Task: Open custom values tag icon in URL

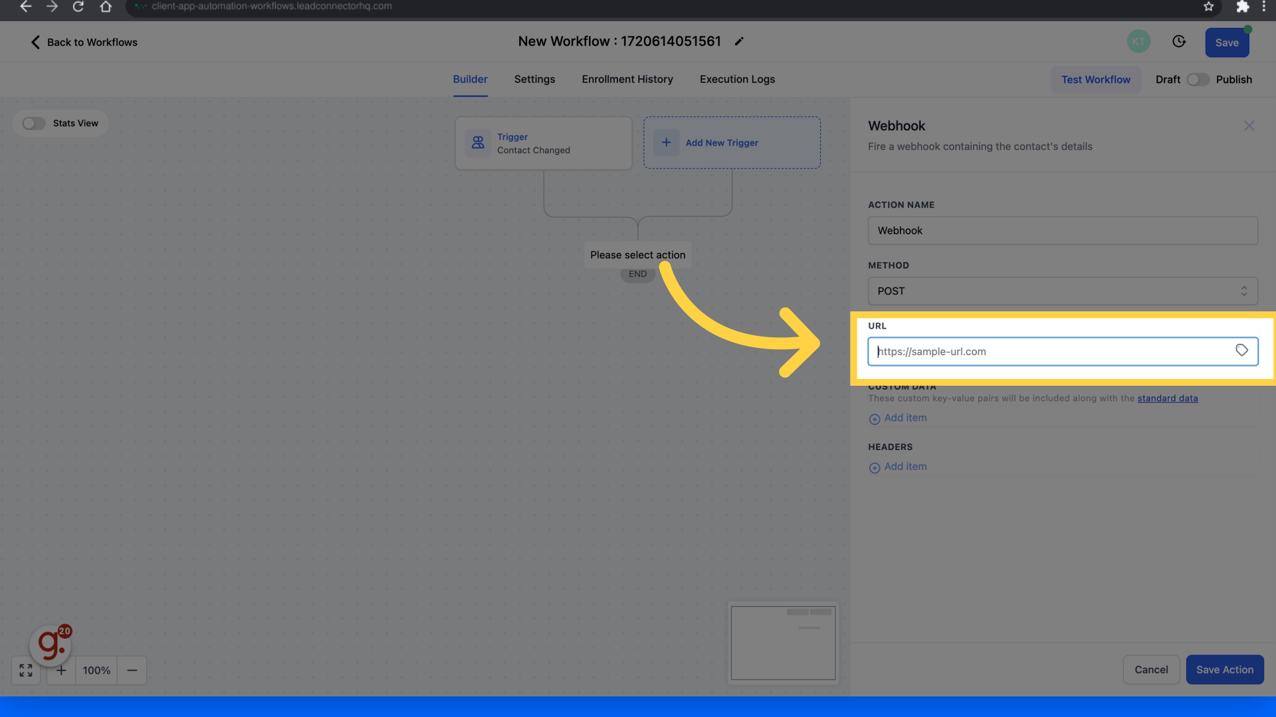Action: tap(1241, 351)
